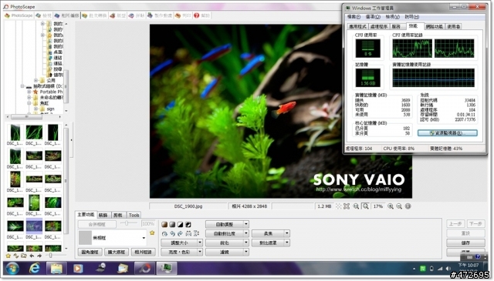
Task: Open Internet Explorer from the taskbar
Action: pos(34,269)
